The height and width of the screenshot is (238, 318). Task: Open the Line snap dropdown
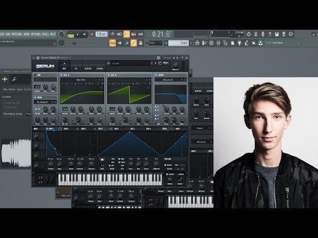pyautogui.click(x=155, y=43)
